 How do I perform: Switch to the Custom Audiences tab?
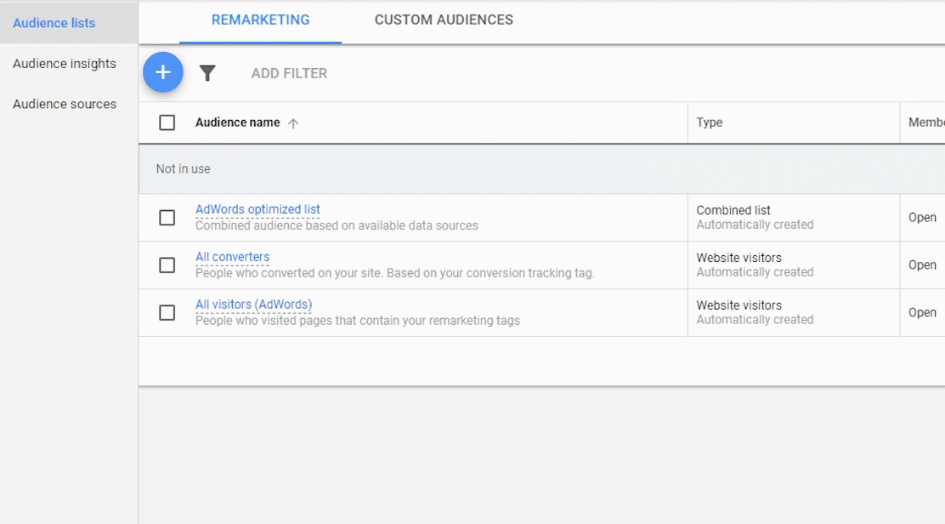[444, 20]
